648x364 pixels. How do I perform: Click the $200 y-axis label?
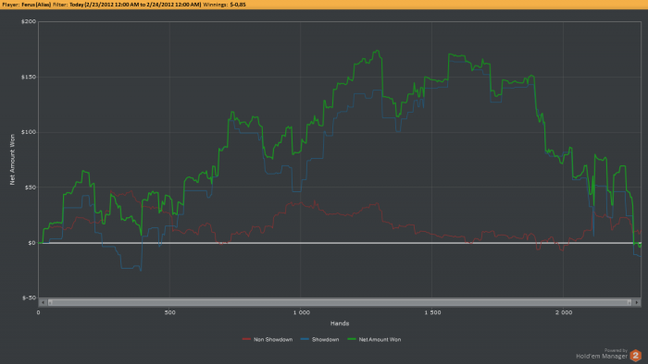29,21
